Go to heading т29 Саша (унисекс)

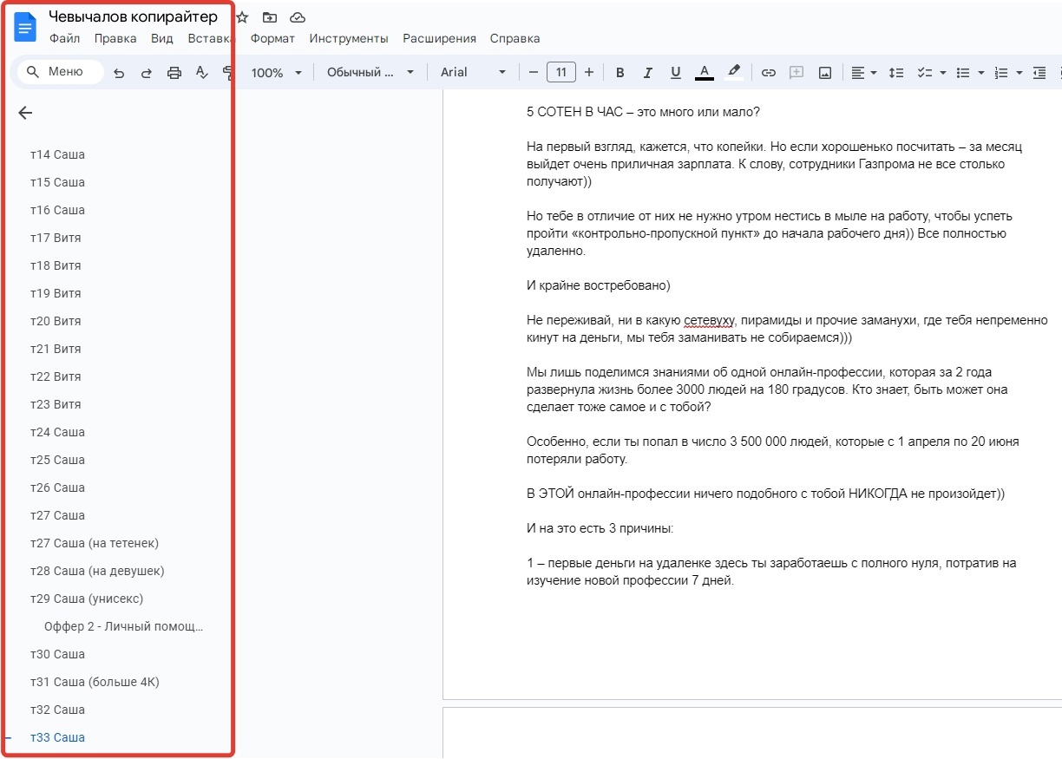[x=87, y=599]
